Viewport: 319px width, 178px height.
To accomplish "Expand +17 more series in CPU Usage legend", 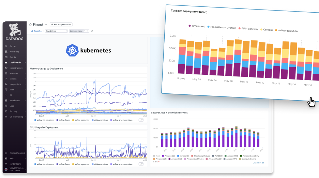I will [x=141, y=164].
